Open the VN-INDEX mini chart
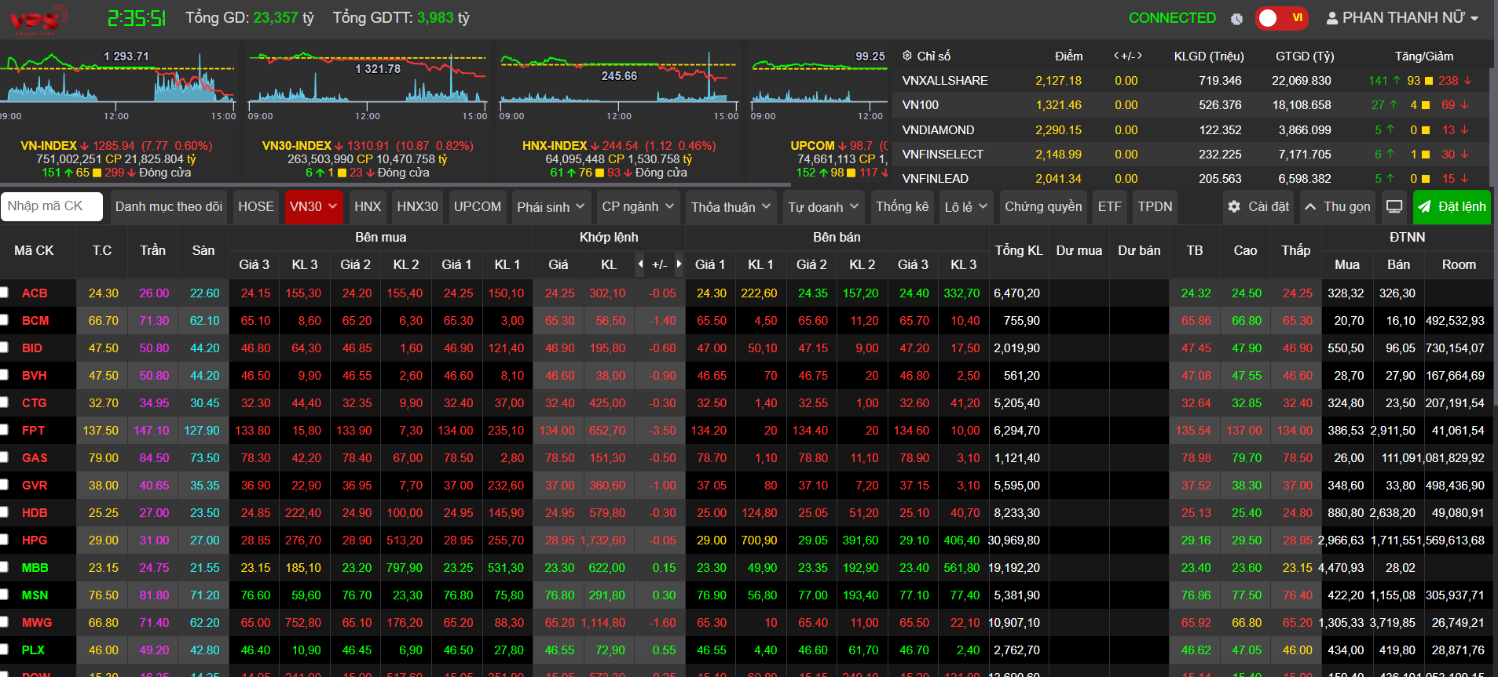The width and height of the screenshot is (1498, 677). tap(118, 84)
